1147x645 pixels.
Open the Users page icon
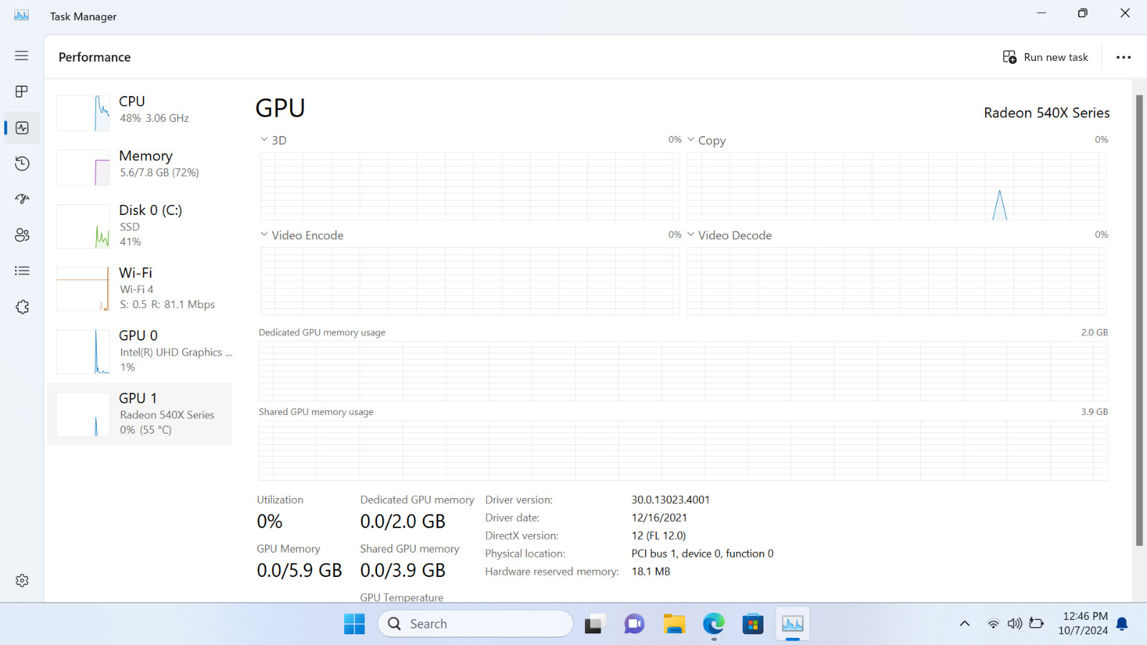22,235
